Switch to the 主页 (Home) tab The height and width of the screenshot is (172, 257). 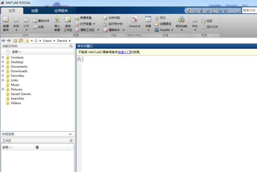point(12,10)
